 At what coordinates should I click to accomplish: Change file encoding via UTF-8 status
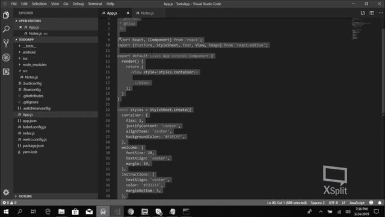click(333, 203)
